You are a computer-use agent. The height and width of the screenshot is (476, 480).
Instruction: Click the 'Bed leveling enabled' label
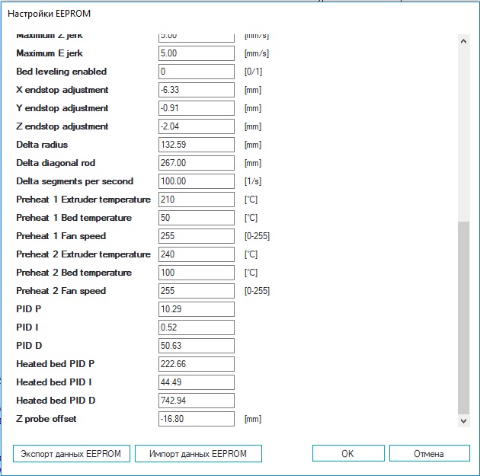coord(62,72)
